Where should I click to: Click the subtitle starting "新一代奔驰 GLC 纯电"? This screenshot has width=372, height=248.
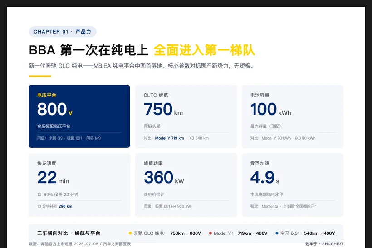click(x=142, y=66)
